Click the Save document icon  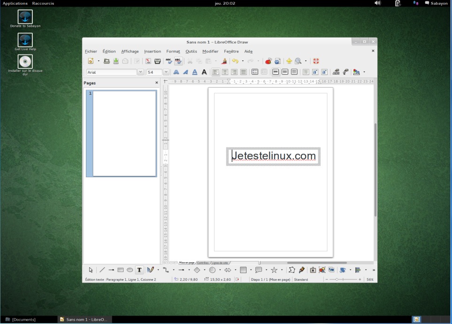tap(116, 61)
